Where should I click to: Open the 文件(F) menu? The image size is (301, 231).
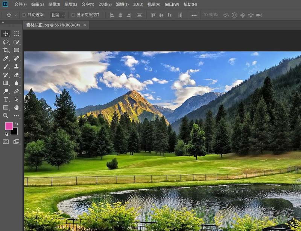[20, 4]
